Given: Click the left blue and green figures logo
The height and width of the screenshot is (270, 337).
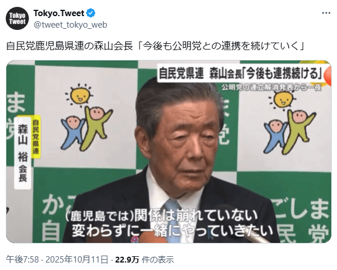Looking at the screenshot, I should (86, 128).
